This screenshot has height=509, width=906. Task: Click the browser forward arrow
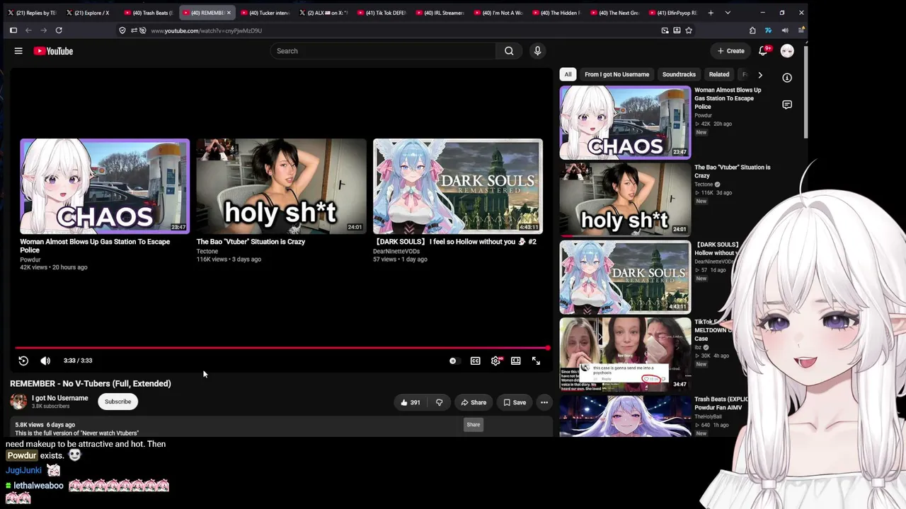click(43, 30)
